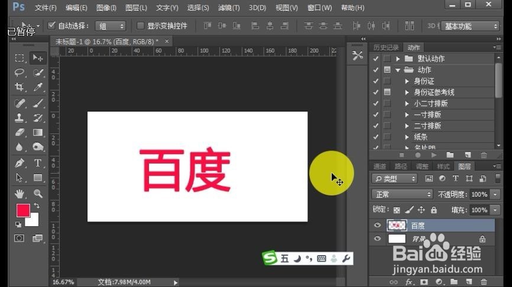The height and width of the screenshot is (287, 512).
Task: Swap foreground and background colors
Action: [37, 206]
